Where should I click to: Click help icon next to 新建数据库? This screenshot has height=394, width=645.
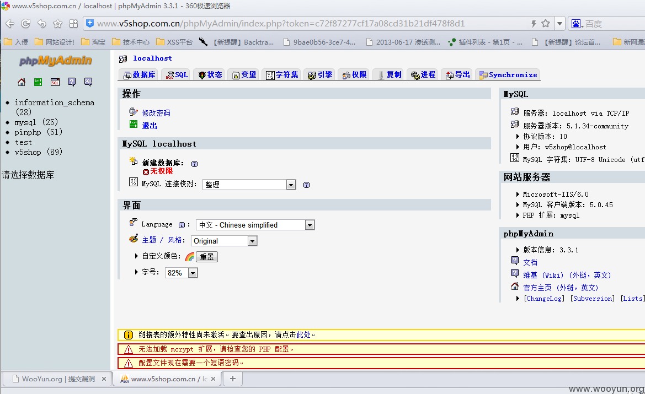click(x=195, y=164)
